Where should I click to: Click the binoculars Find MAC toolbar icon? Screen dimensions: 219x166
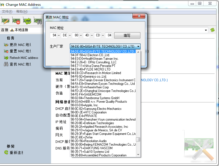pyautogui.click(x=38, y=21)
